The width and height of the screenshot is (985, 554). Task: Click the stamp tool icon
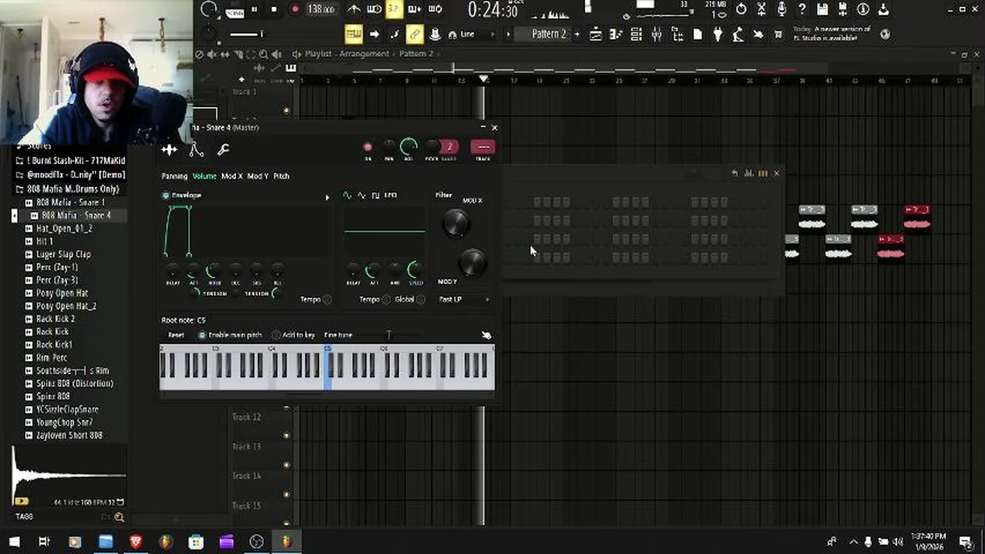(x=435, y=34)
